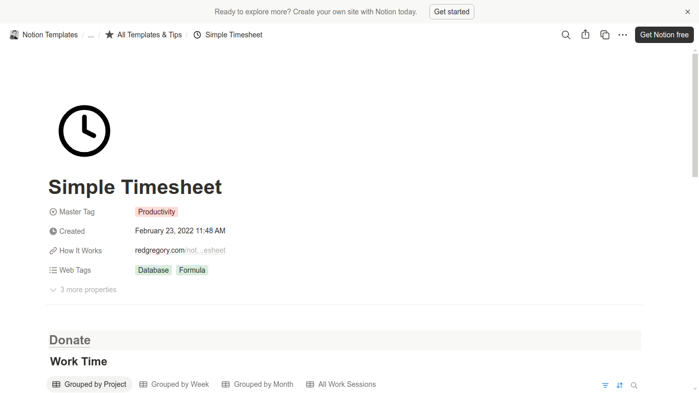Open the search magnifier in top bar
The image size is (699, 393).
pos(566,35)
